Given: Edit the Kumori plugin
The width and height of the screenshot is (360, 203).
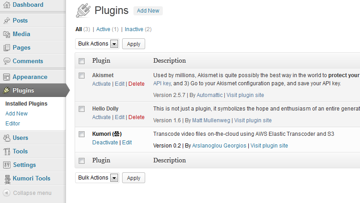Looking at the screenshot, I should coord(127,142).
